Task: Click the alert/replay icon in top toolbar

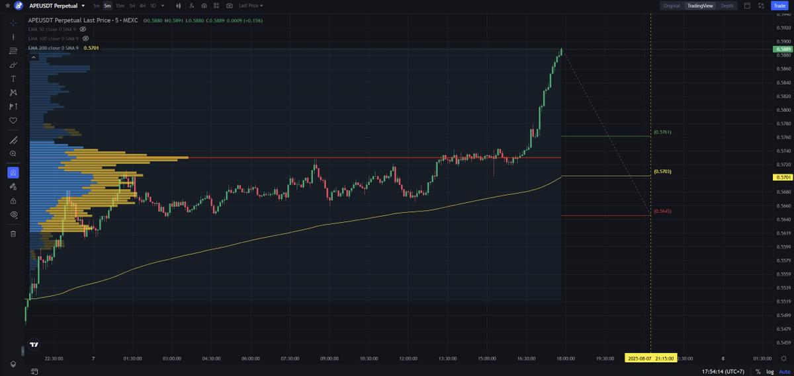Action: point(204,5)
